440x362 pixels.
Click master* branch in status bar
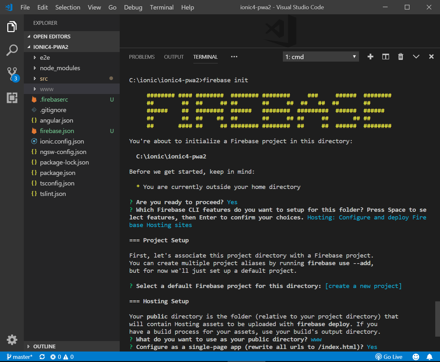[20, 357]
